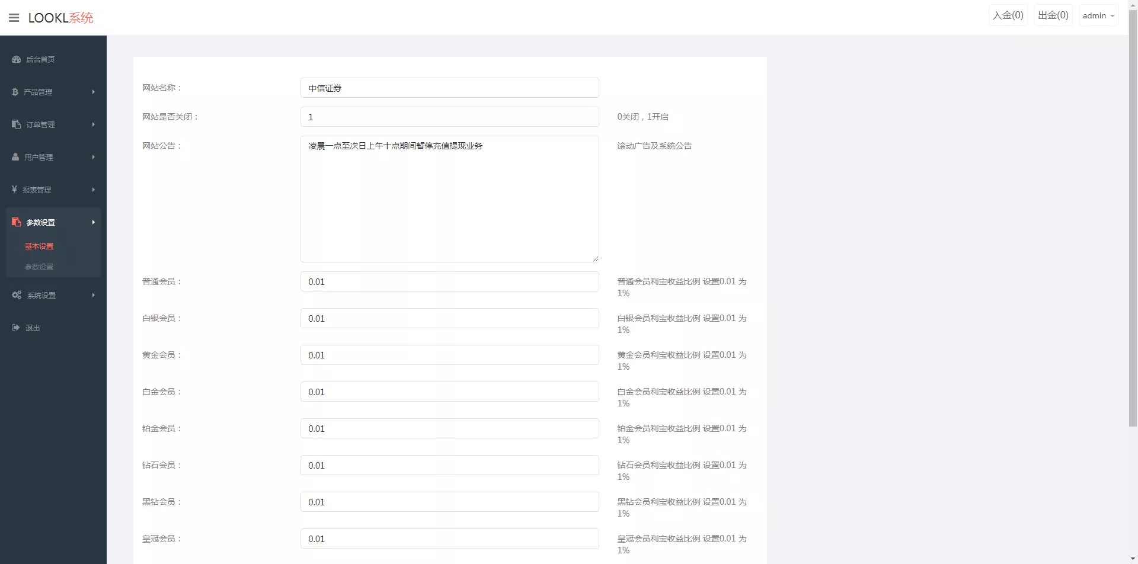Click the 入金(0) button

pyautogui.click(x=1008, y=15)
